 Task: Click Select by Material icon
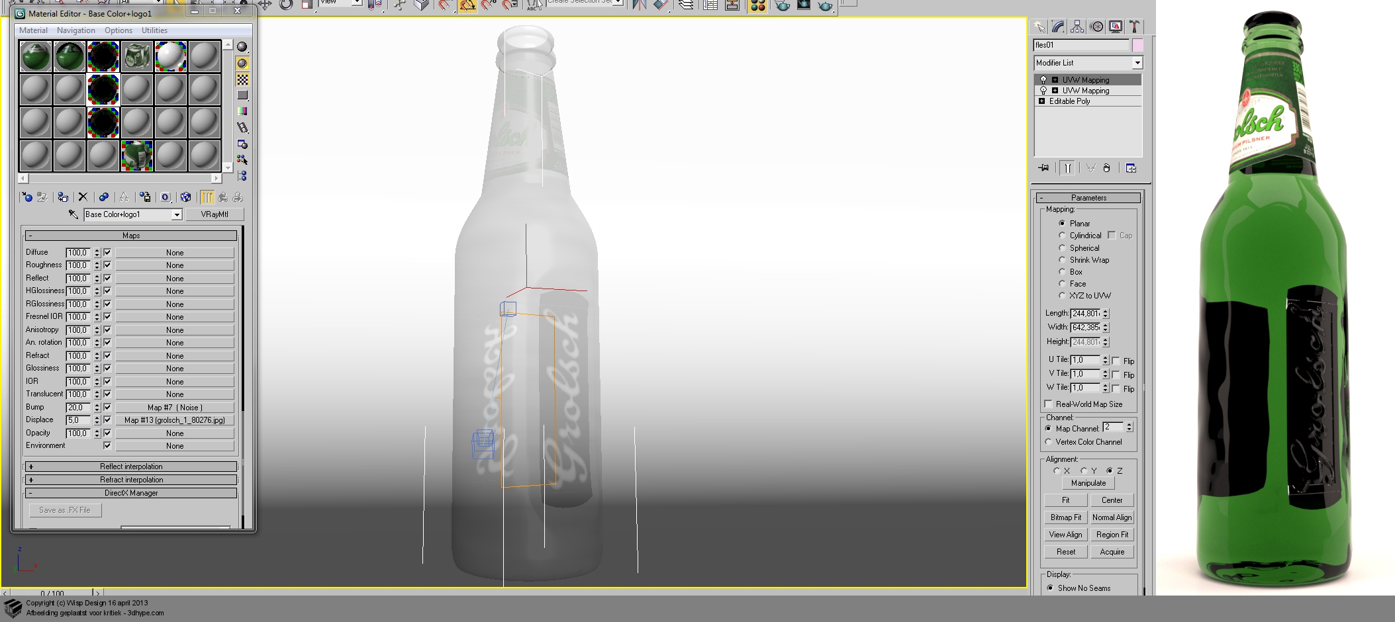(242, 160)
